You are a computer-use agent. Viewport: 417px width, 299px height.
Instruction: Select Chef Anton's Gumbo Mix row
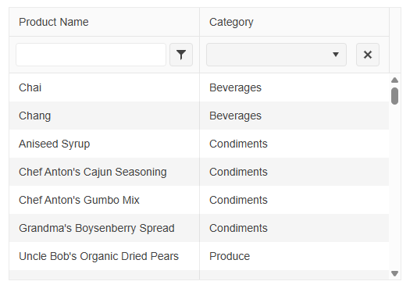(x=199, y=200)
